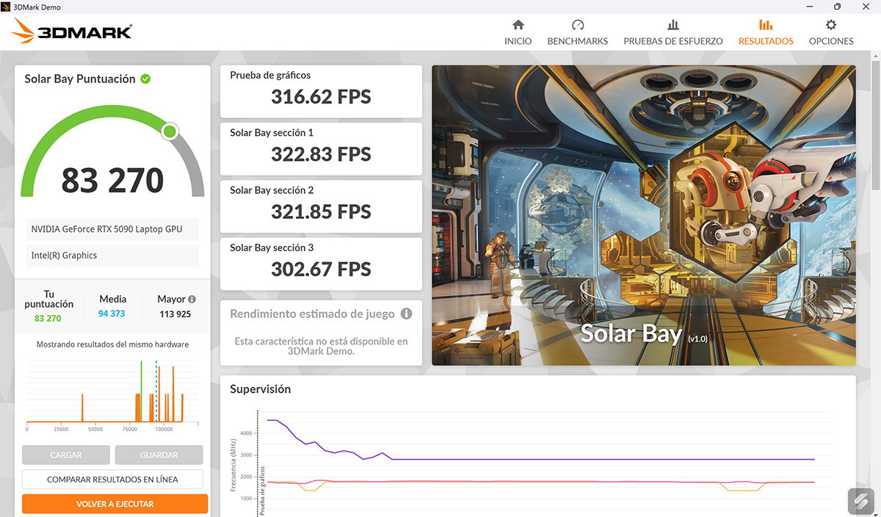
Task: Click the GUARDAR button
Action: point(159,455)
